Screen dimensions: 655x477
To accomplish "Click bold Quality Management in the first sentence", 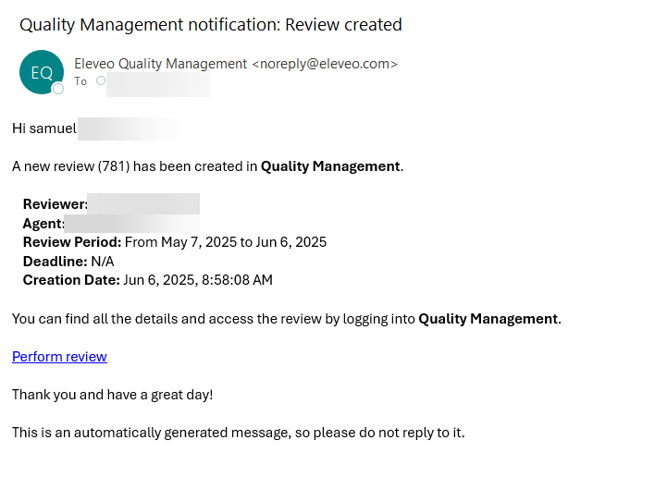I will 330,166.
